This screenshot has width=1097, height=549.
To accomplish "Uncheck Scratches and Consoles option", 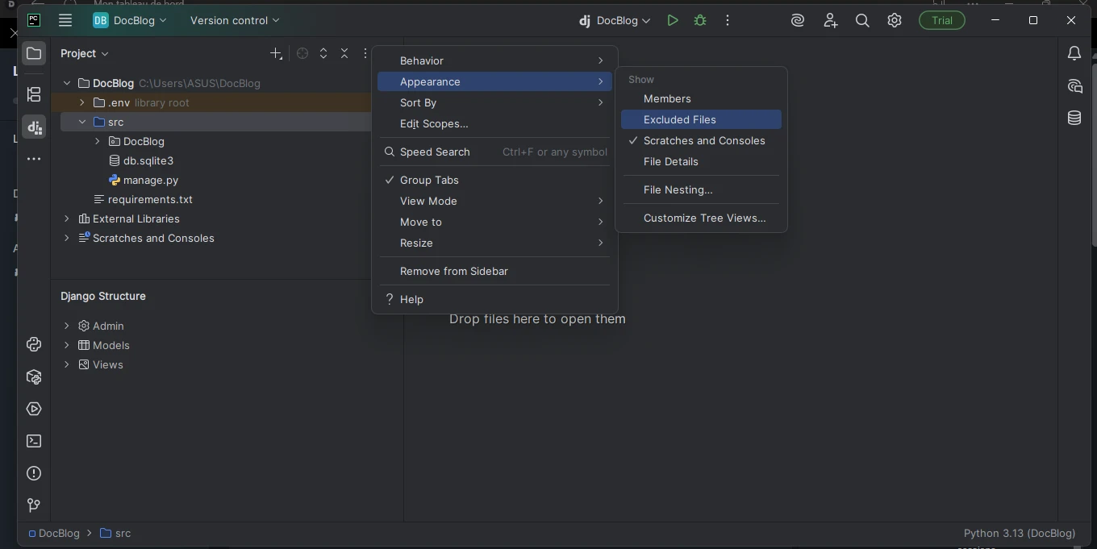I will [x=703, y=140].
